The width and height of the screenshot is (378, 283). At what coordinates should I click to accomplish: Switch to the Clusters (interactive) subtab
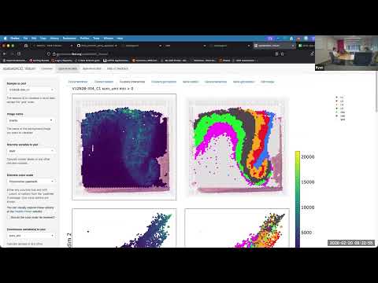tap(132, 82)
